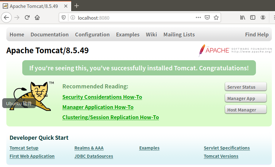Click the Host Manager button
This screenshot has height=167, width=275.
(246, 109)
